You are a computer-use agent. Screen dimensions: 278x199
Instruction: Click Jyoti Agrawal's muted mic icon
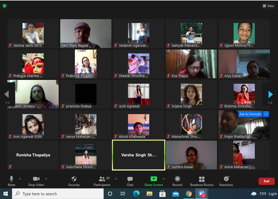(x=116, y=106)
